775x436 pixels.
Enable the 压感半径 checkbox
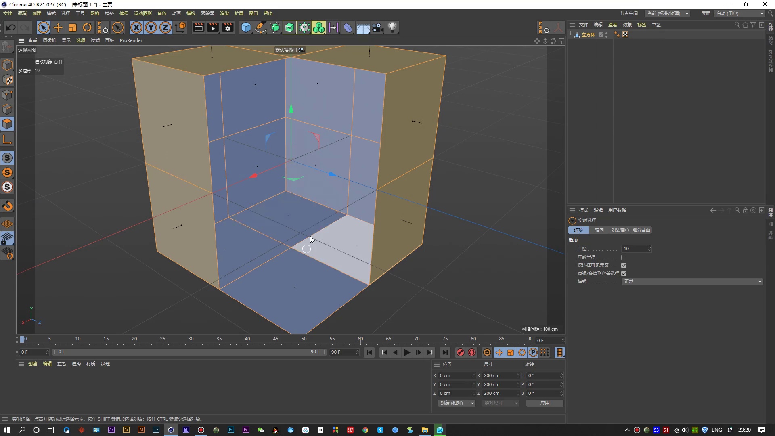(624, 257)
